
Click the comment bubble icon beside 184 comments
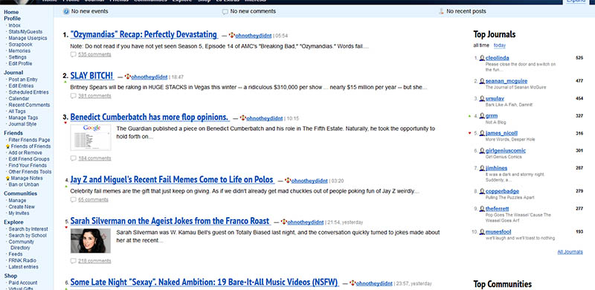pos(73,158)
